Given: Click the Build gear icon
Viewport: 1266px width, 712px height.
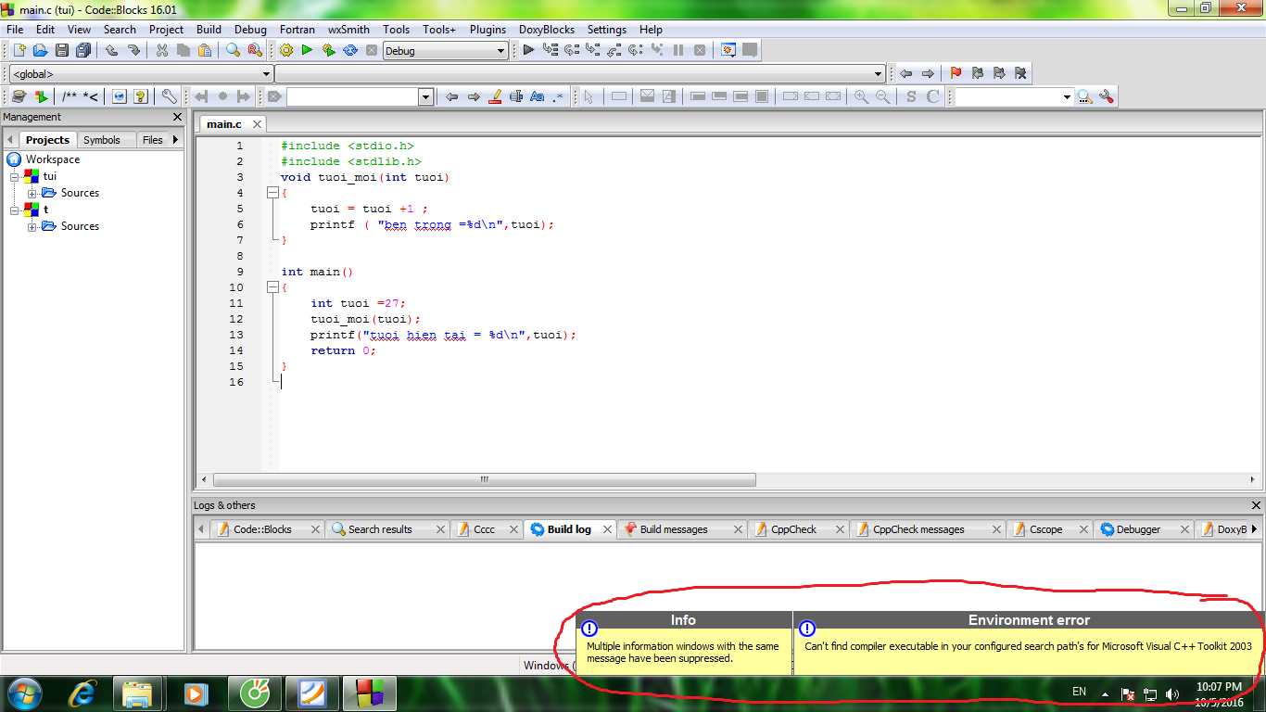Looking at the screenshot, I should click(x=285, y=51).
